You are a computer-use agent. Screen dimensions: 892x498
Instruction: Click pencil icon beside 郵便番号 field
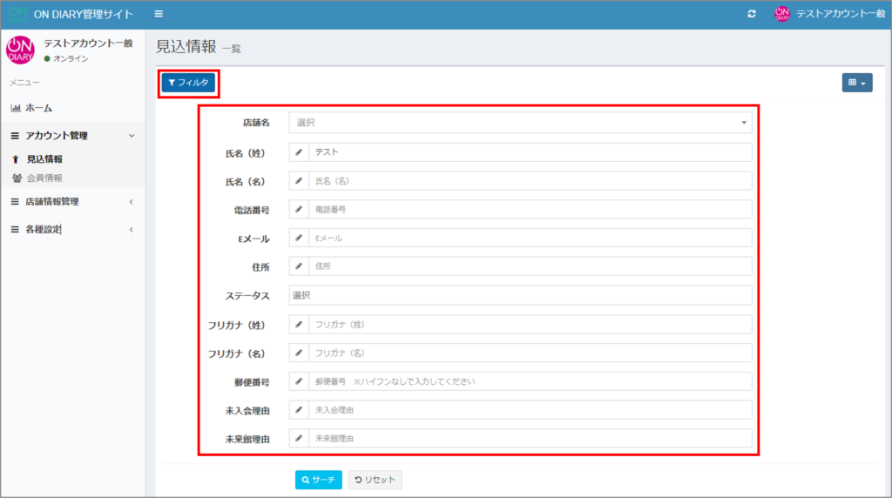click(299, 381)
